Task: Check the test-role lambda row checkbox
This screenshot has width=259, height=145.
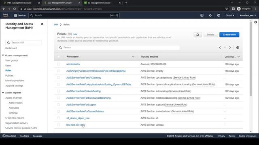Action: coord(58,125)
